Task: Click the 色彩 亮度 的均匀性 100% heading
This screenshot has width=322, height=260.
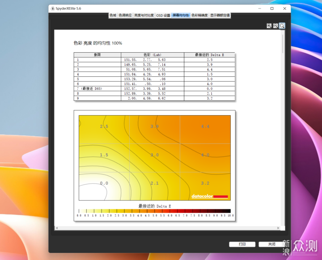Action: click(98, 43)
